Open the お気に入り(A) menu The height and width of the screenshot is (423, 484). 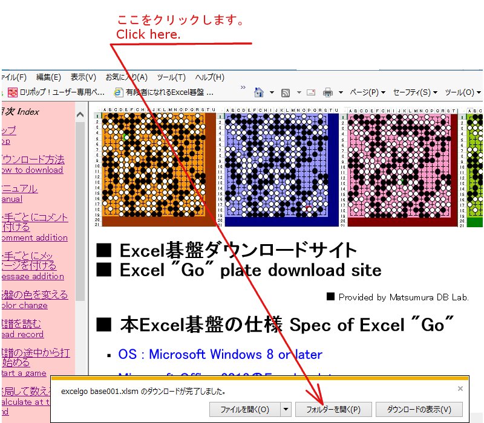126,77
